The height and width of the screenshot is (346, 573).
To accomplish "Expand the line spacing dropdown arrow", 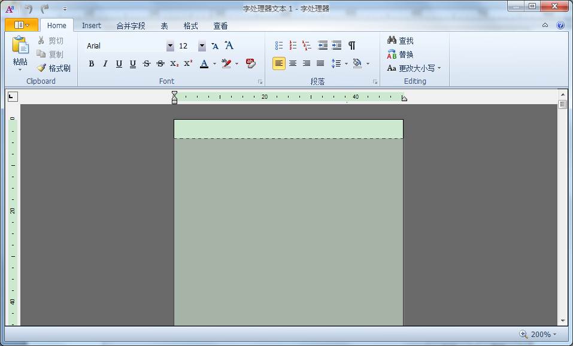I will pyautogui.click(x=346, y=63).
